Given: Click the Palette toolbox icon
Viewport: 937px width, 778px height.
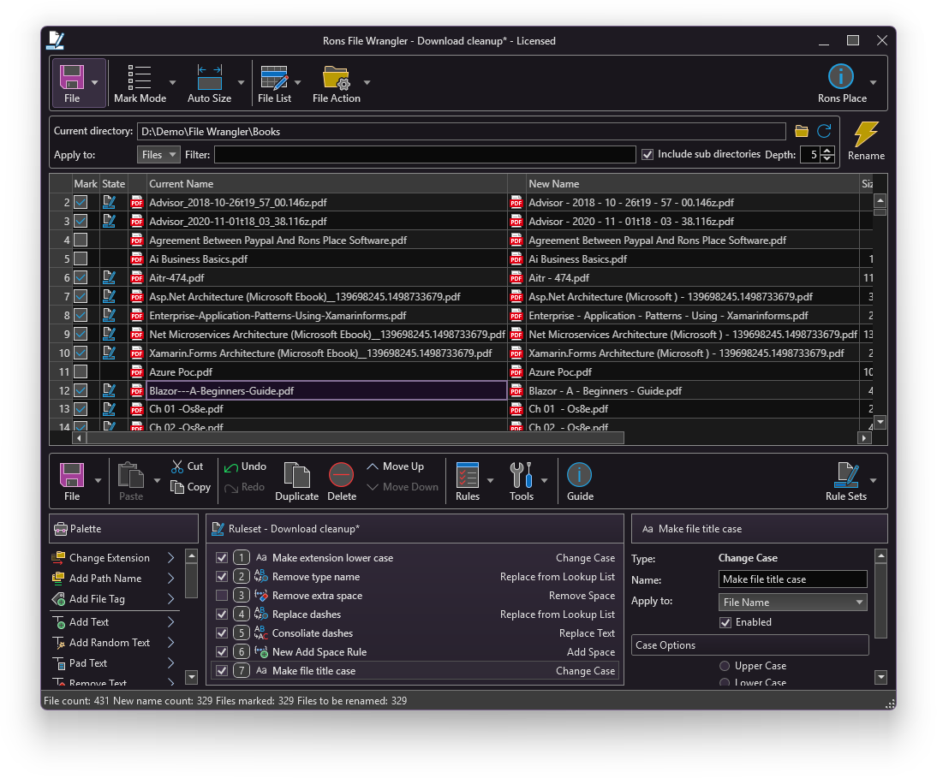Looking at the screenshot, I should (61, 529).
